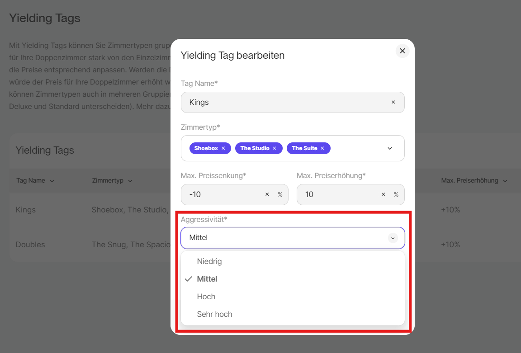Click the Max. Preissenkung input field

[x=222, y=194]
